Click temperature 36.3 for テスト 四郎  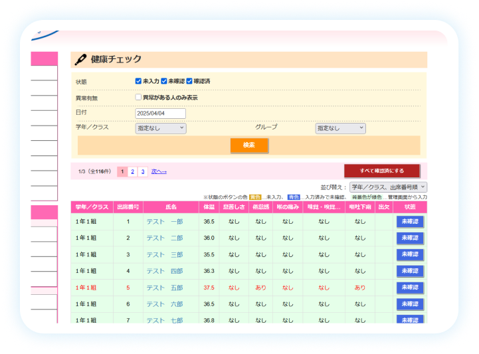coord(209,271)
